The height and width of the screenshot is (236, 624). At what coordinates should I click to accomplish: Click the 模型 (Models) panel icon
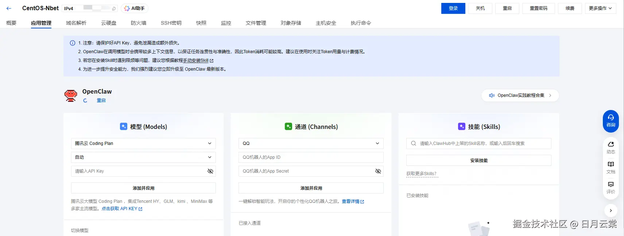pyautogui.click(x=124, y=126)
